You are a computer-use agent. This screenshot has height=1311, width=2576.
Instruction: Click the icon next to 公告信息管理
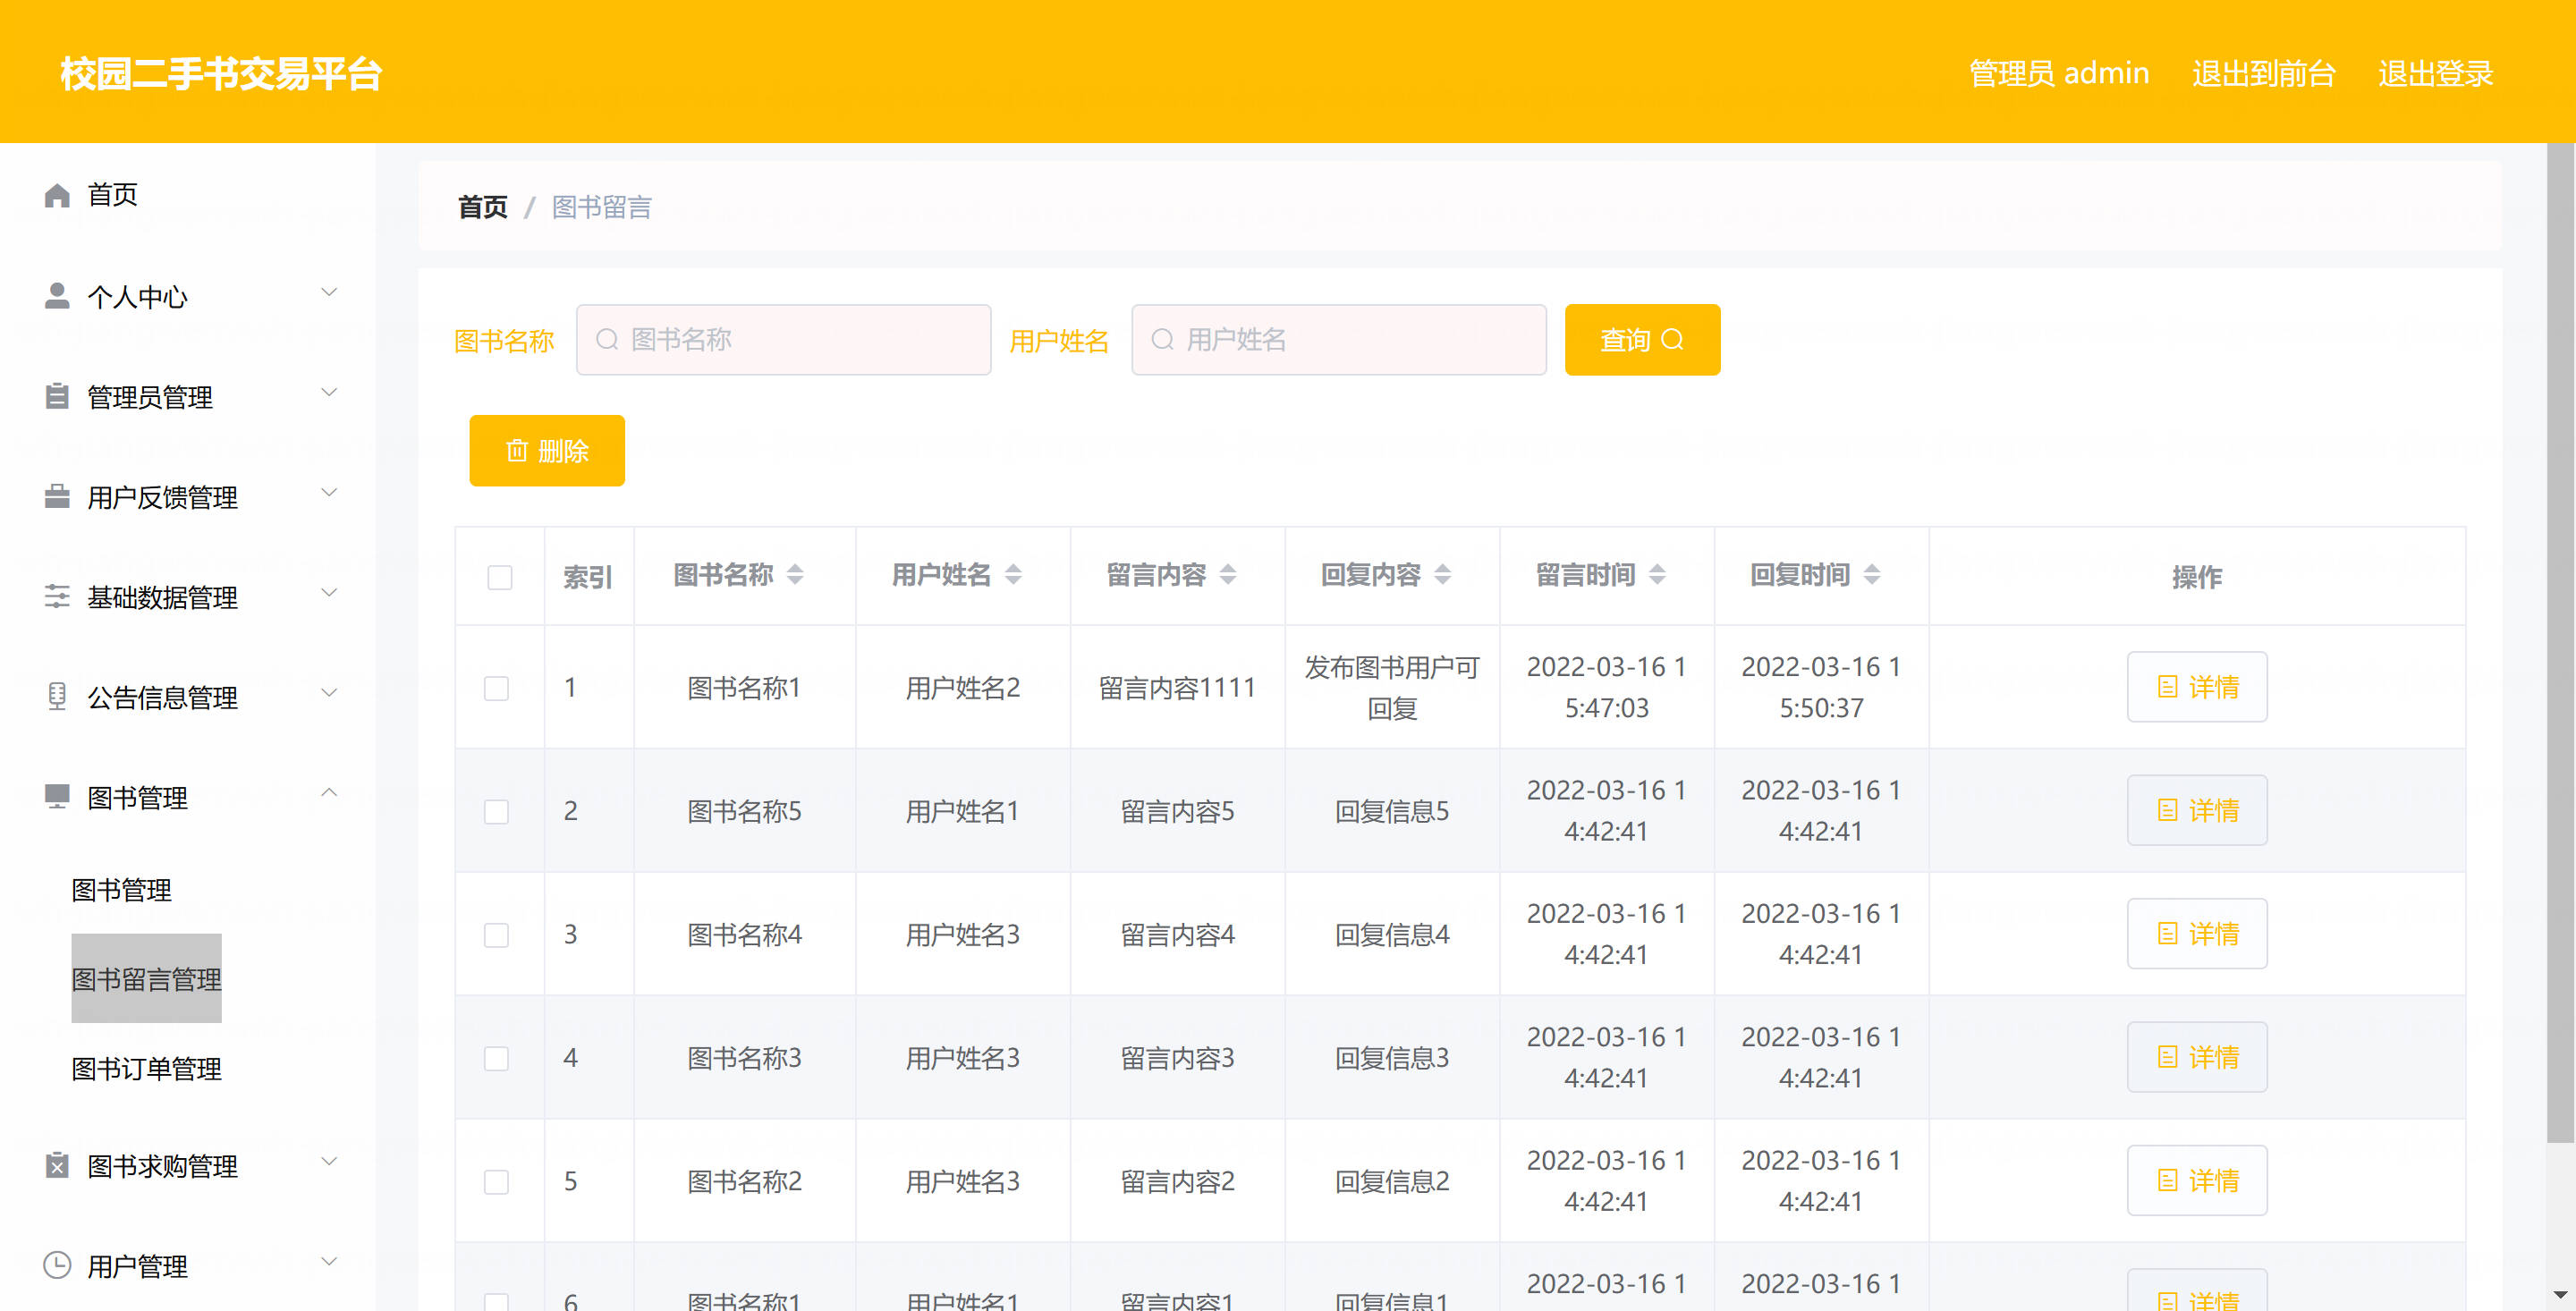coord(57,696)
